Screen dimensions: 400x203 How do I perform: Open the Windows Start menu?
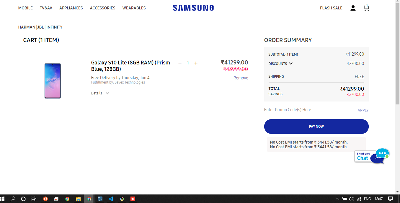[3, 199]
